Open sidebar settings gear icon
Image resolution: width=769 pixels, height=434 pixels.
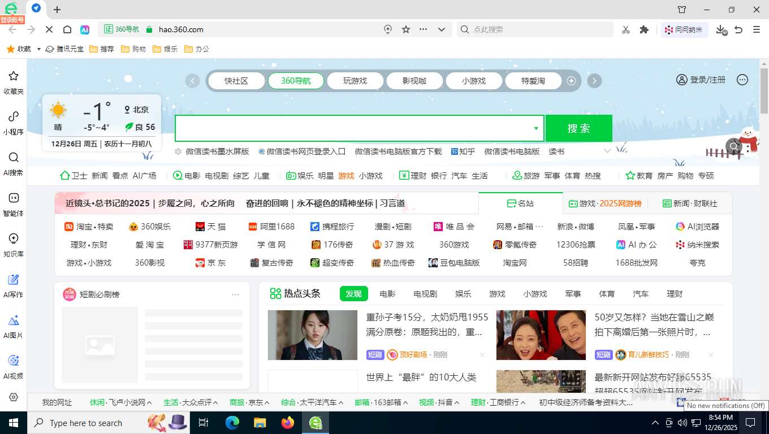coord(14,397)
